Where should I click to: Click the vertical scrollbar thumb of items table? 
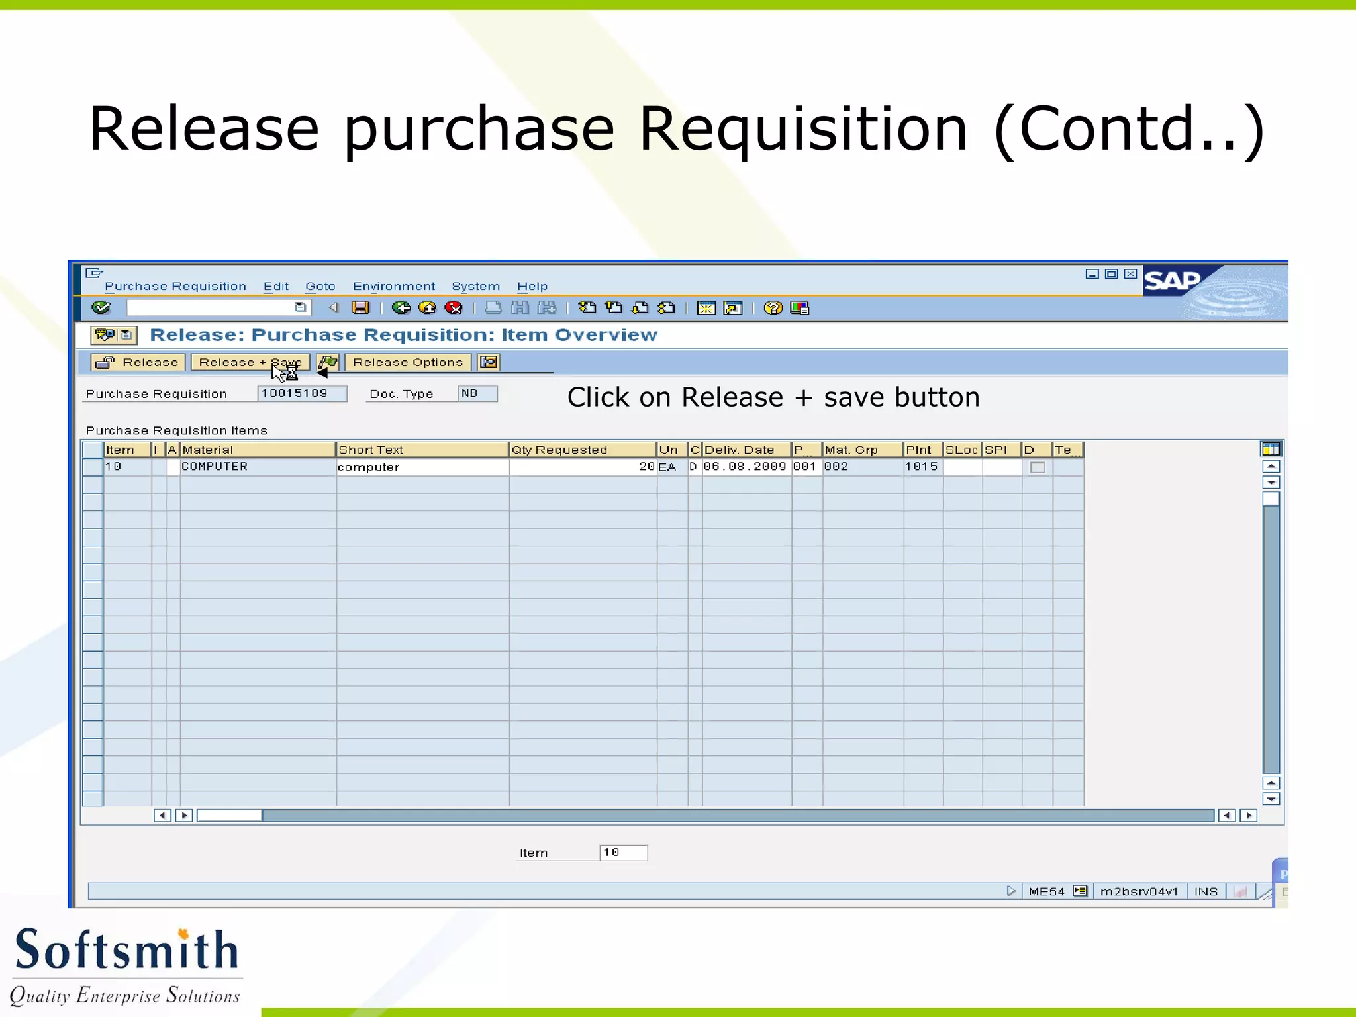(1271, 499)
